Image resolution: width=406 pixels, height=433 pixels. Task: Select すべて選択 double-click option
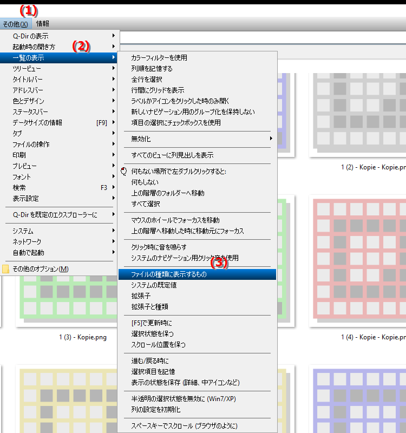click(197, 204)
